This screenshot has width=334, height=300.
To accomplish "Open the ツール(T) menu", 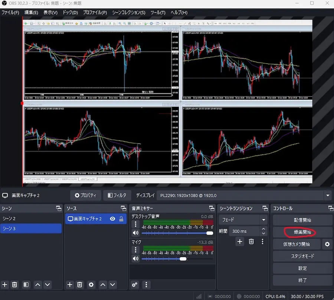I will 158,12.
